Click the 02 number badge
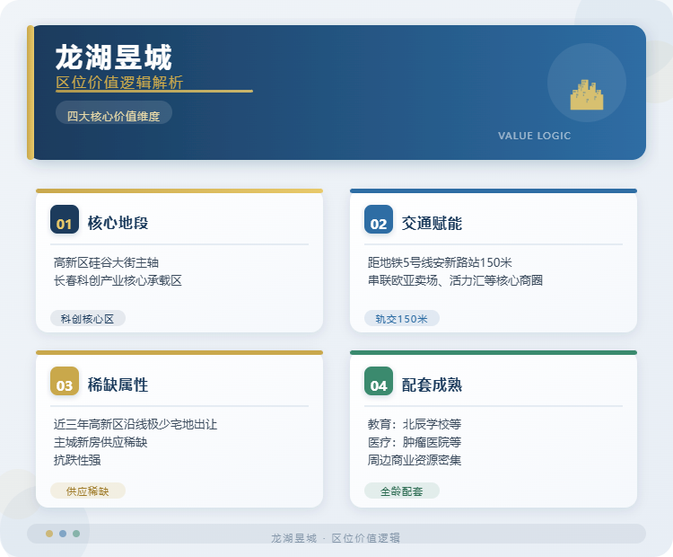Screen dimensions: 673x557 pos(379,219)
